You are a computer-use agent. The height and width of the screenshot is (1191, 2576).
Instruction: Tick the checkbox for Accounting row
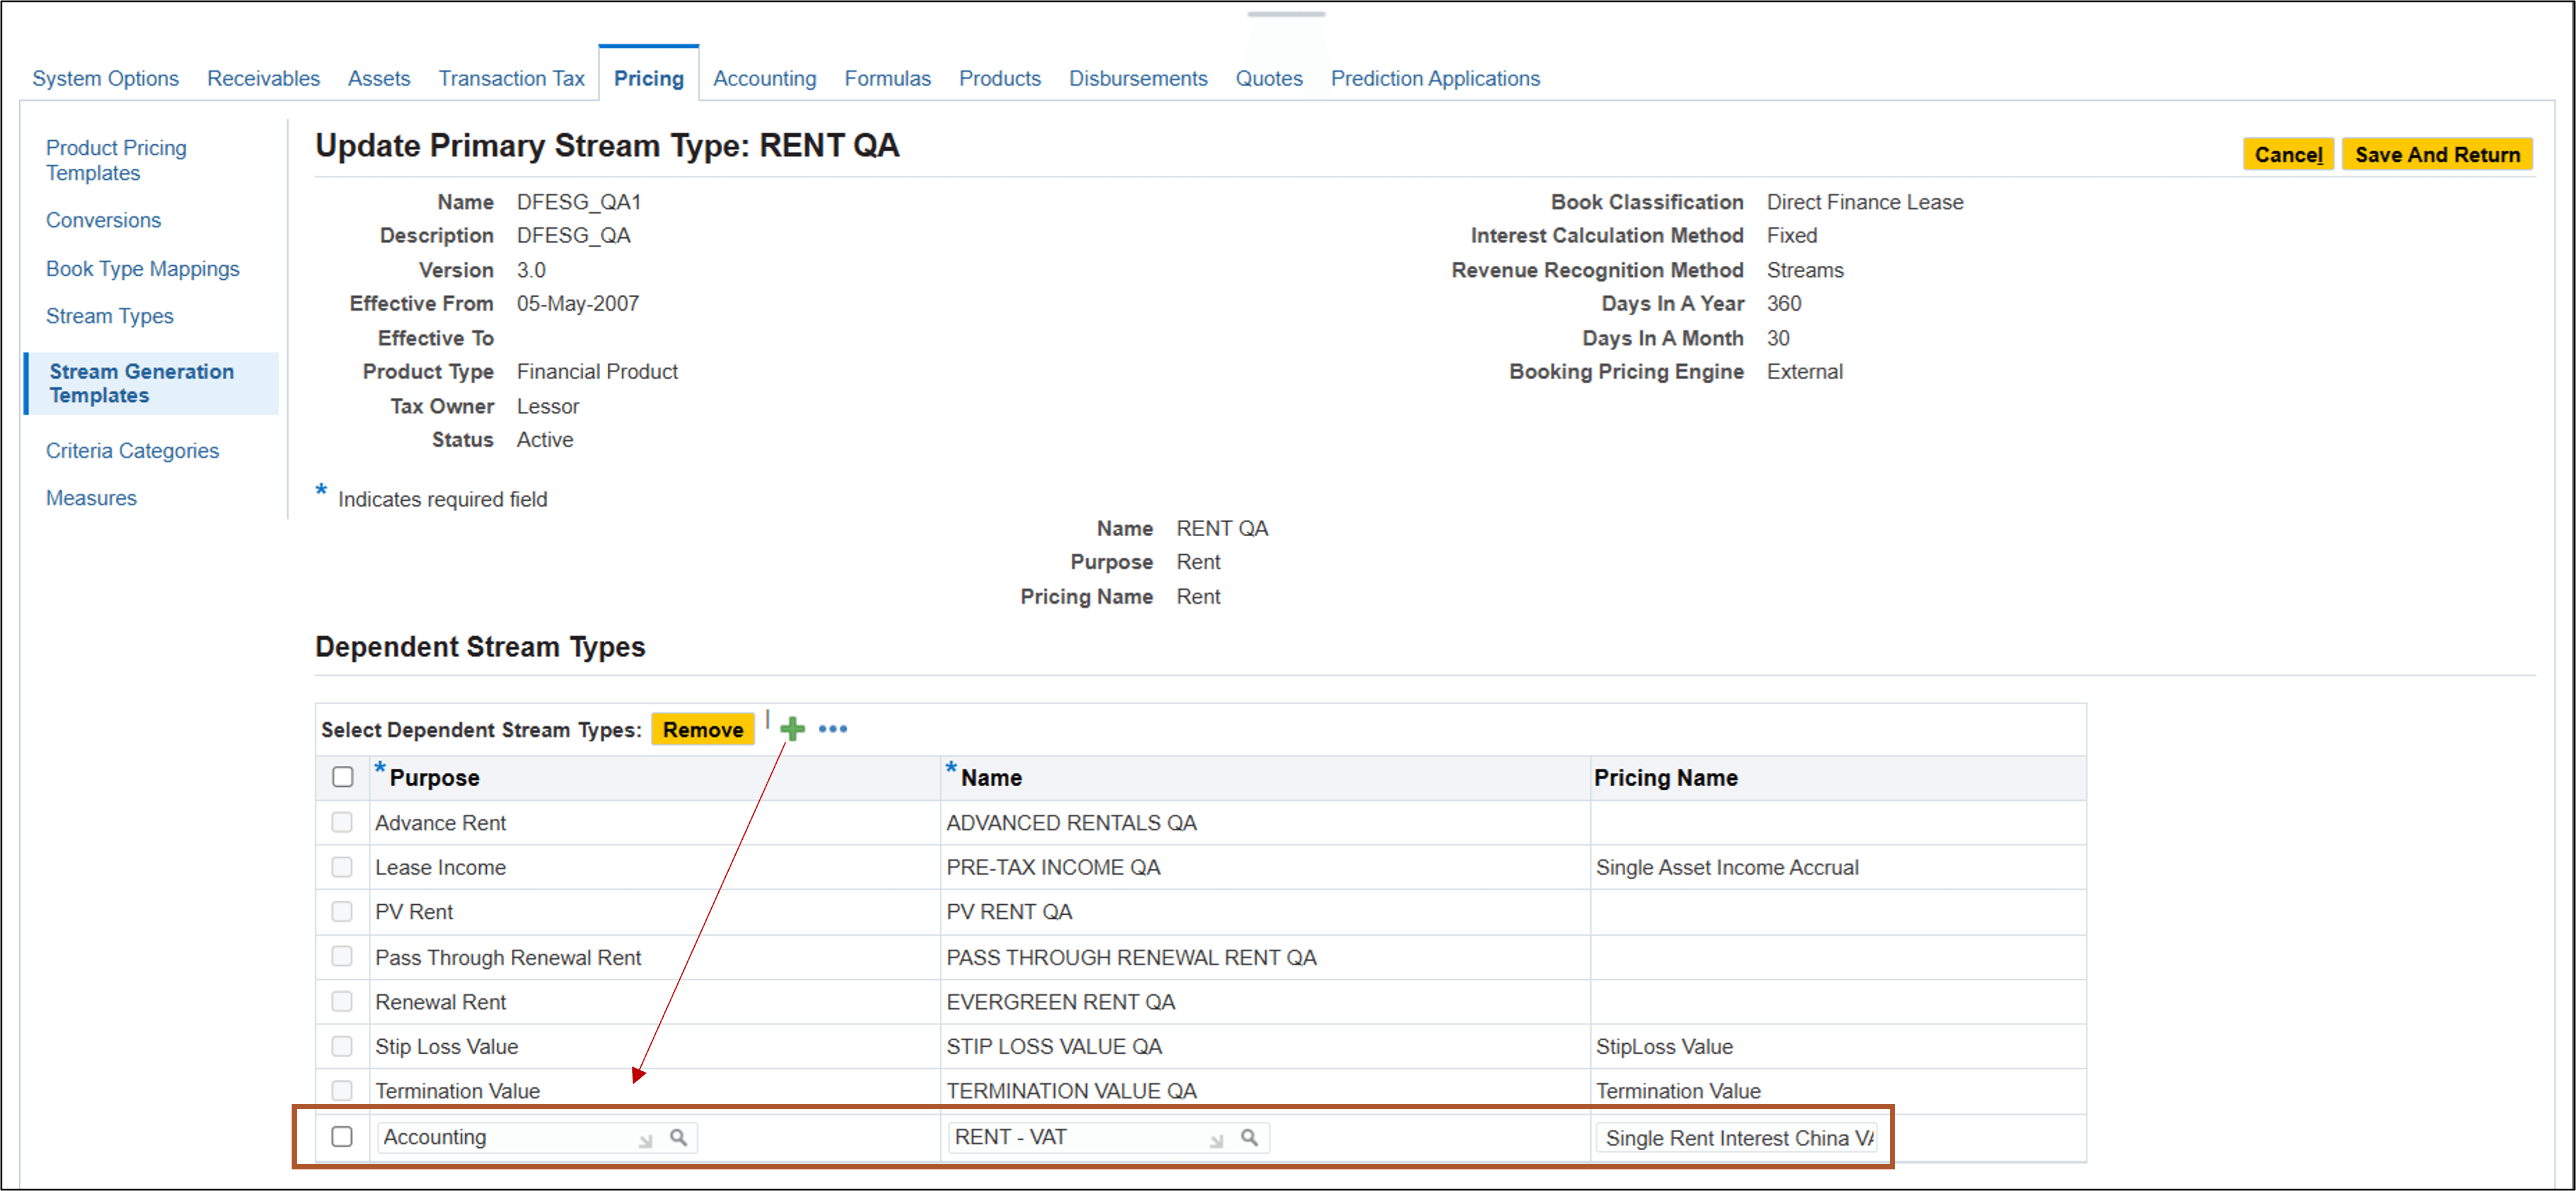pyautogui.click(x=342, y=1136)
